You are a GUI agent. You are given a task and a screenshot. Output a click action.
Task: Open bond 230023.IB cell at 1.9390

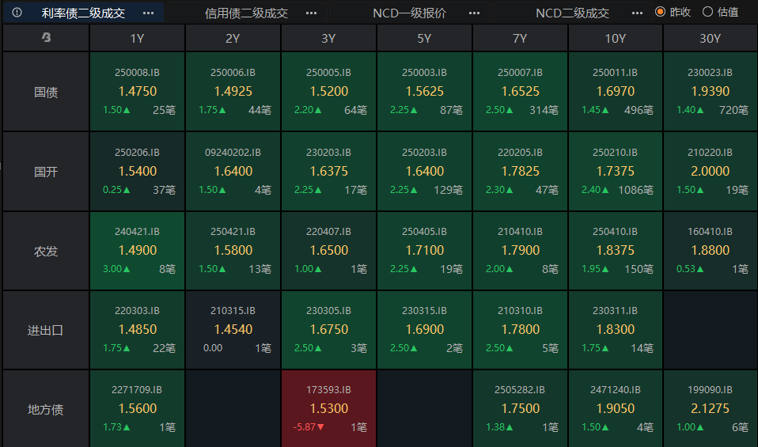(x=711, y=92)
